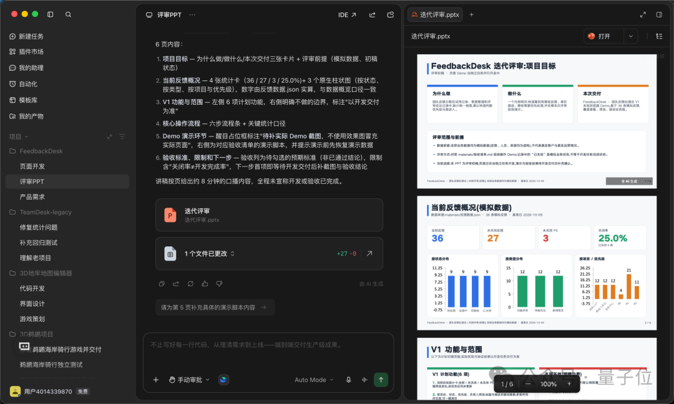This screenshot has width=674, height=404.
Task: Expand the preview panel to fullscreen
Action: click(643, 14)
